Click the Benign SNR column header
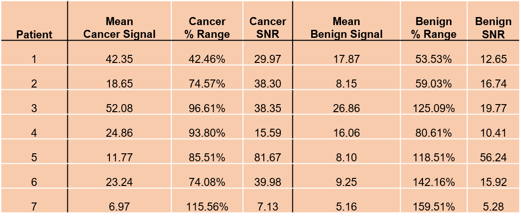The image size is (521, 220). 493,28
